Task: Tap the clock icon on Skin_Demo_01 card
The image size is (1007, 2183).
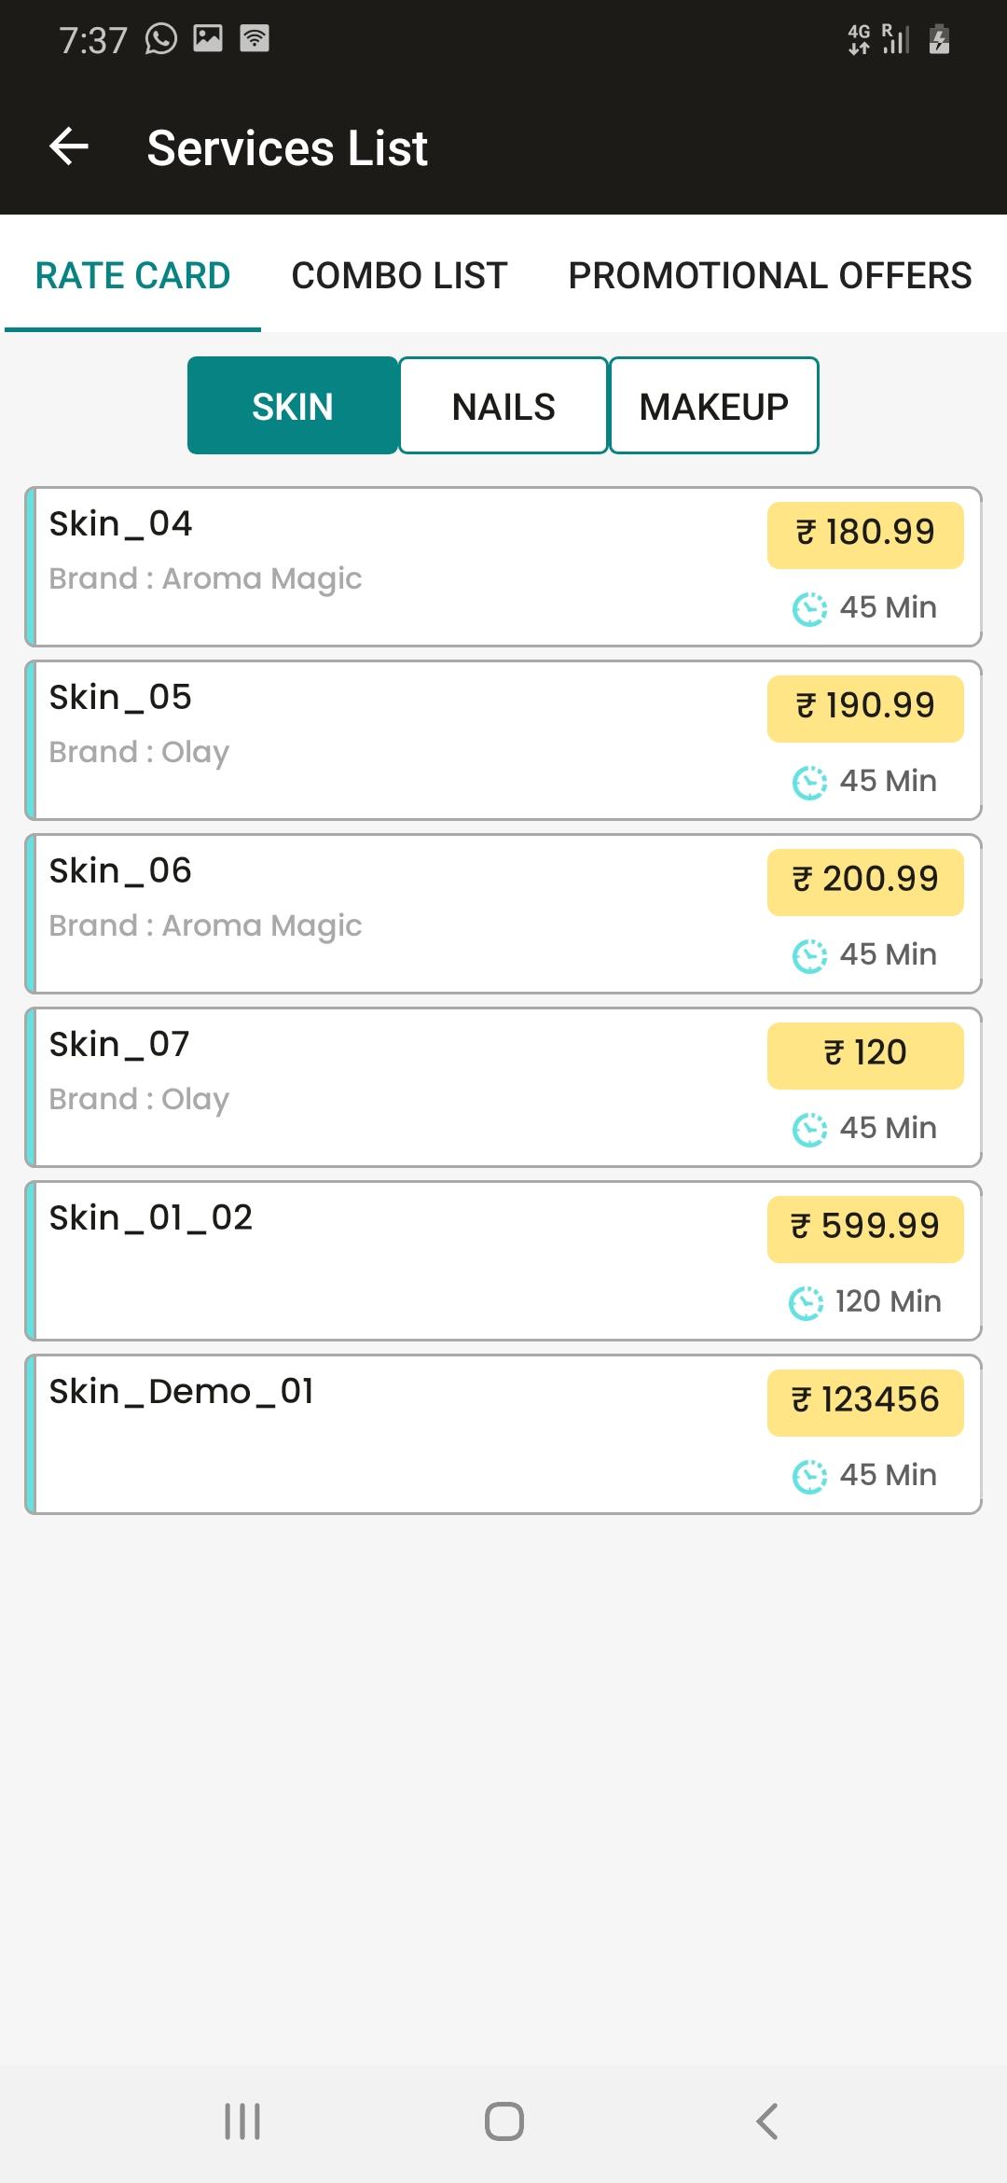Action: (809, 1476)
